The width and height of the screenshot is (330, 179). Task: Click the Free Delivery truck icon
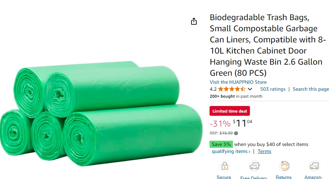pyautogui.click(x=255, y=166)
